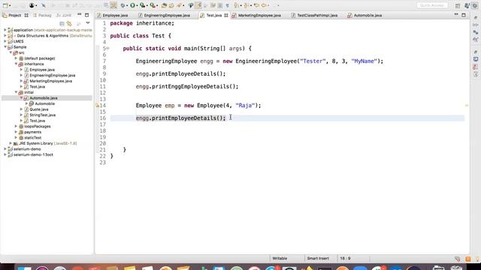
Task: Run the program with the green Run icon
Action: coord(132,5)
